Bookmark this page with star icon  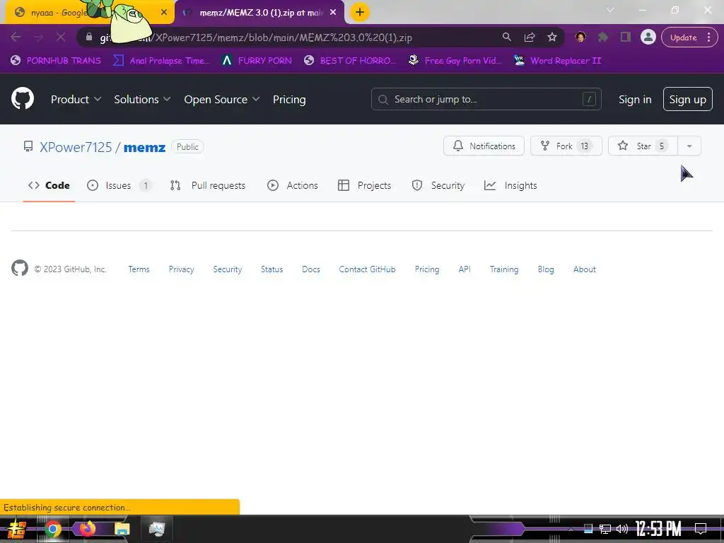(x=551, y=37)
